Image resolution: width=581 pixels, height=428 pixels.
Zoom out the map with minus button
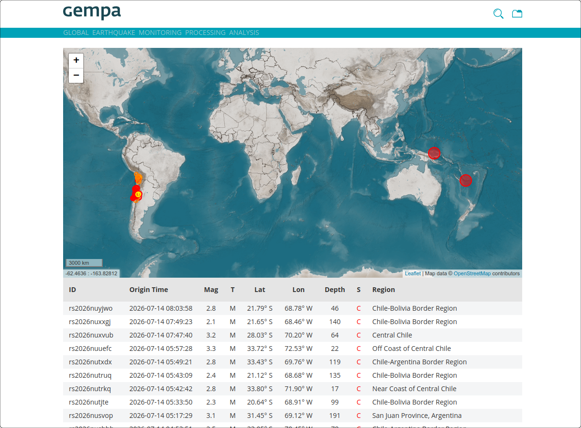coord(76,75)
